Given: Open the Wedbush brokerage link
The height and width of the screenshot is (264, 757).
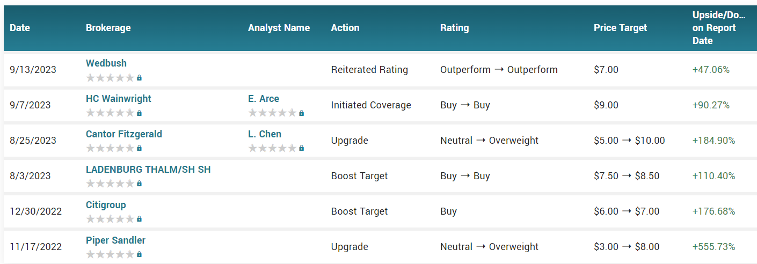Looking at the screenshot, I should 106,63.
